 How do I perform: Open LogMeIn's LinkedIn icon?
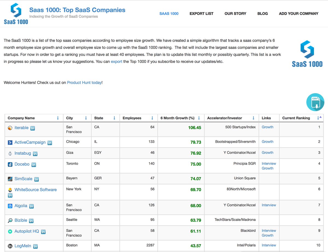tap(36, 246)
